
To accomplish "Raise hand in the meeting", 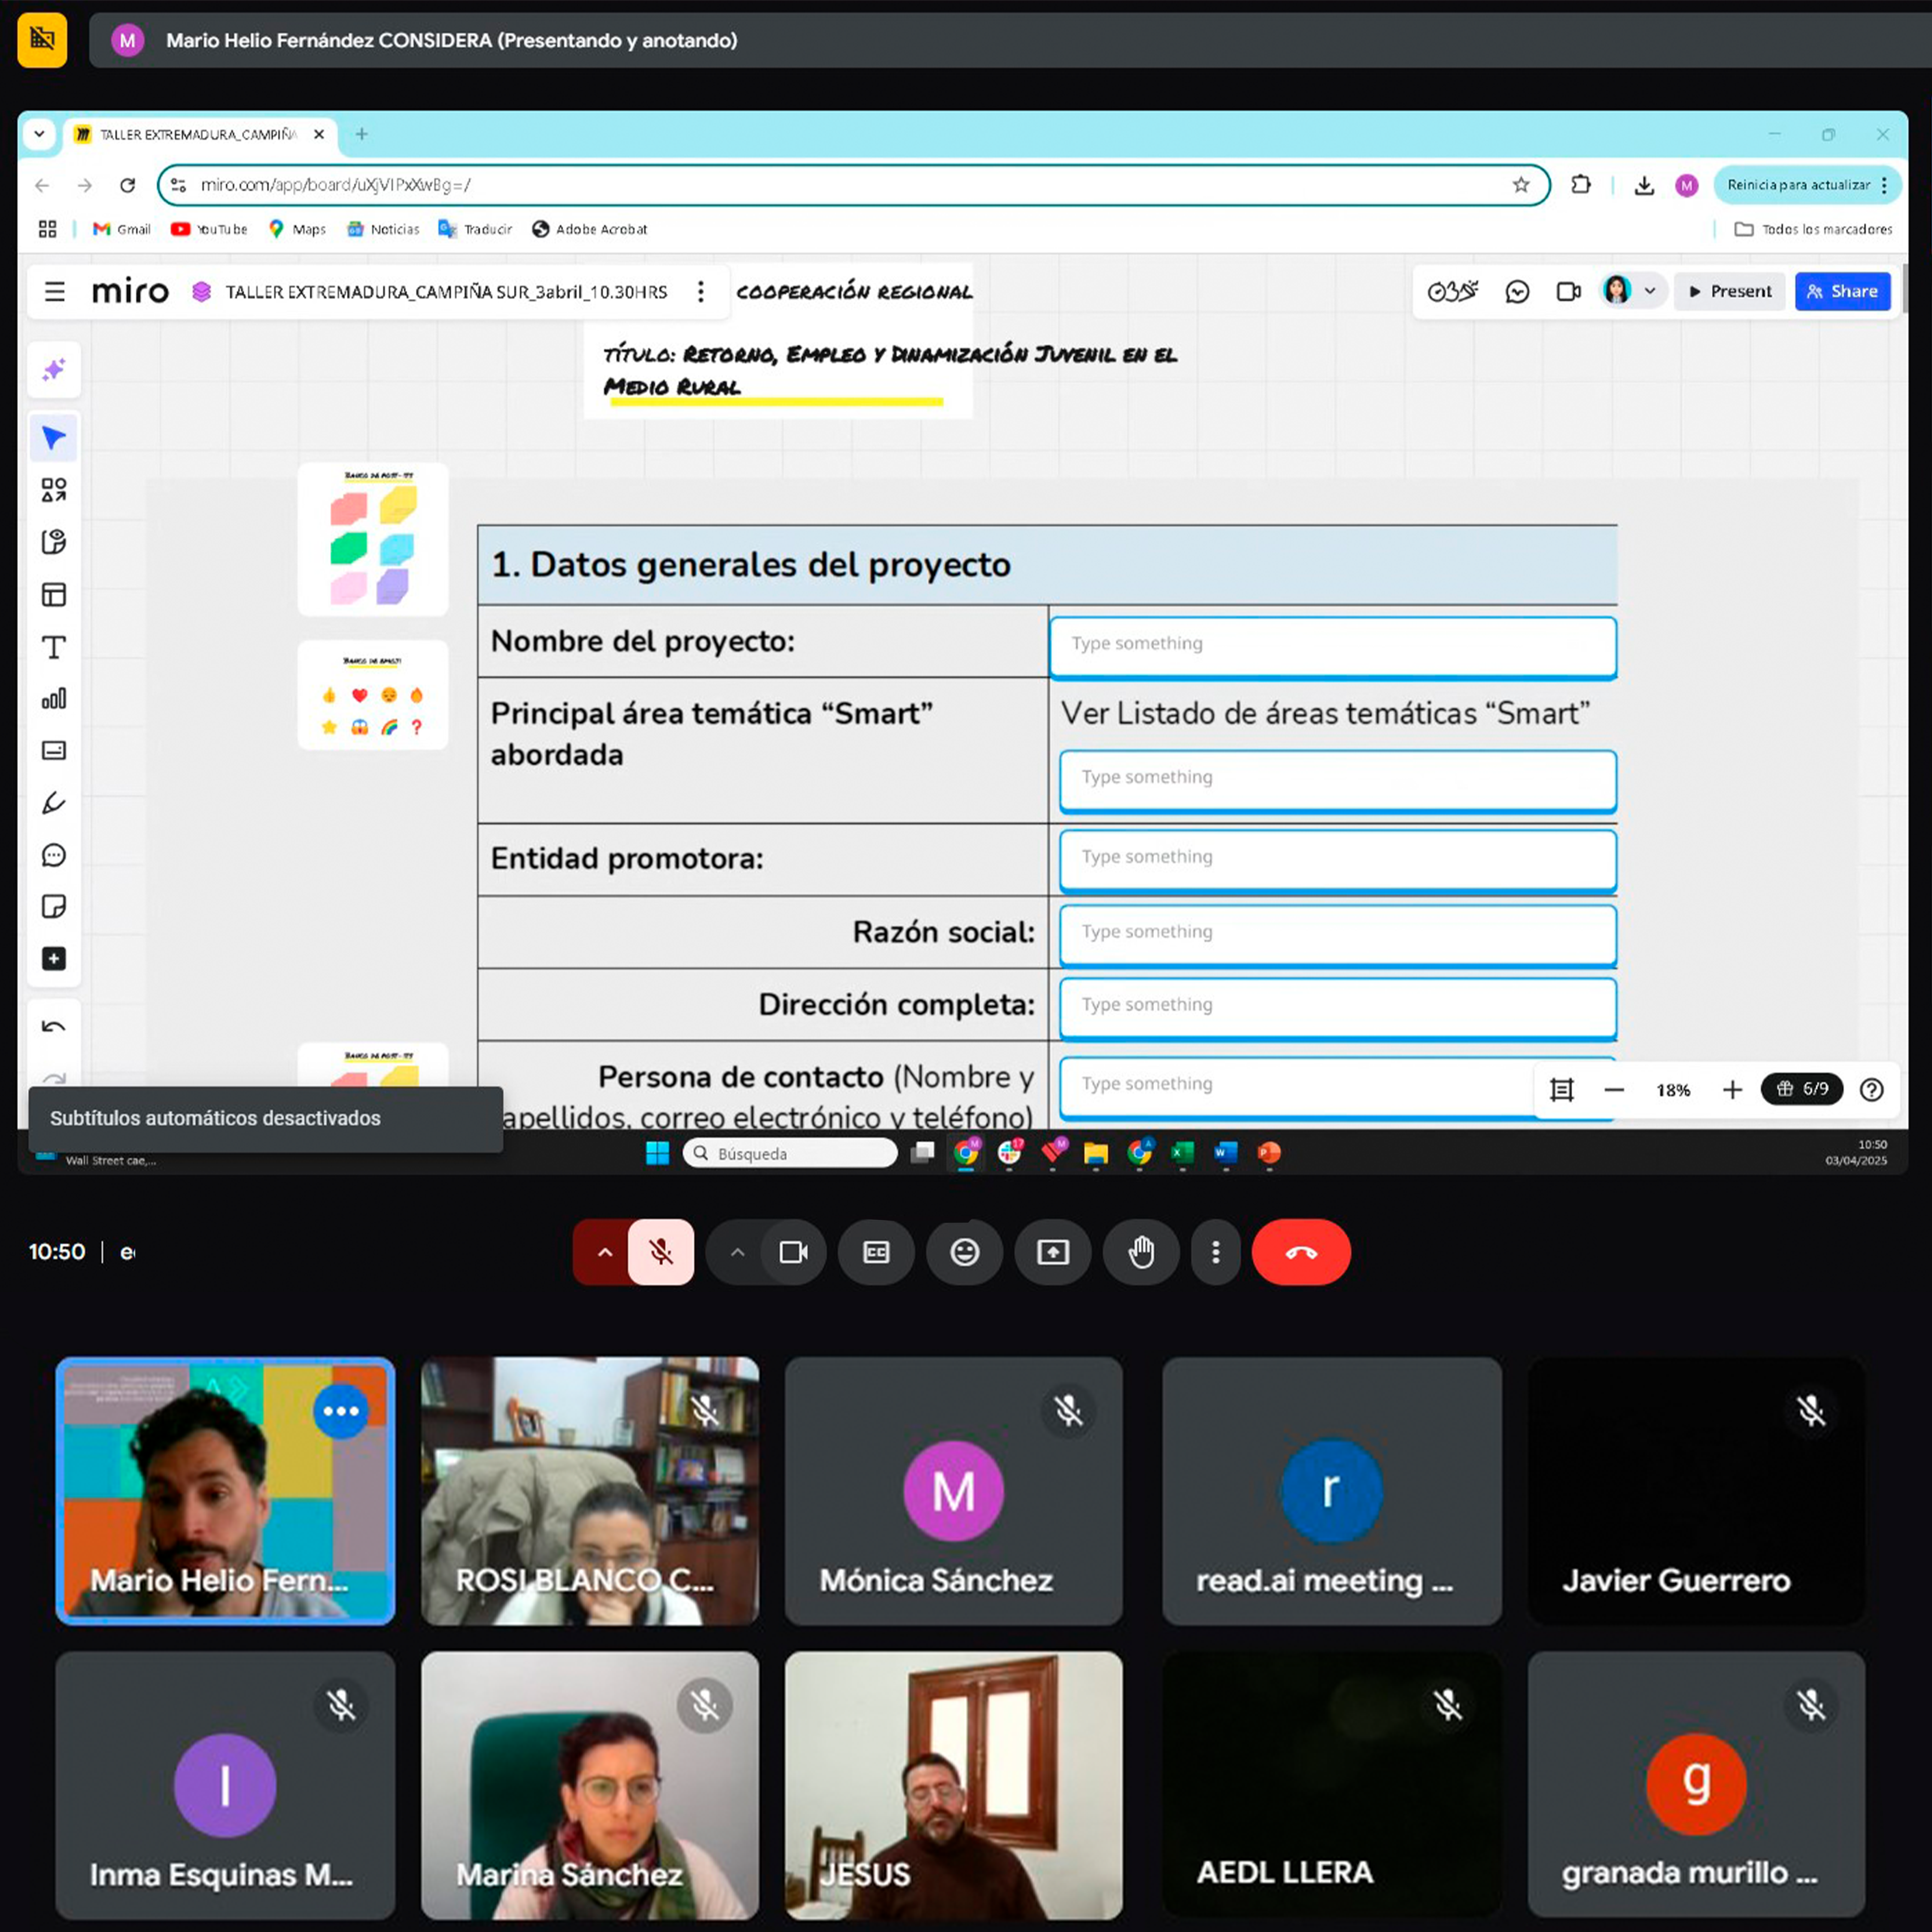I will tap(1141, 1252).
